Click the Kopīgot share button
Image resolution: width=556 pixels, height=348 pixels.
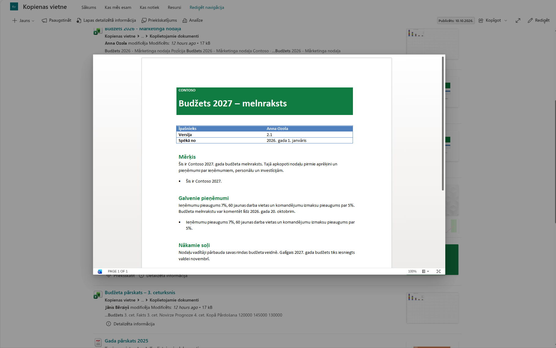click(x=490, y=20)
